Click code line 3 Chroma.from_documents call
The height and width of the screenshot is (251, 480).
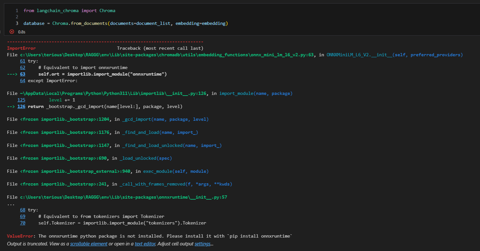click(x=126, y=24)
